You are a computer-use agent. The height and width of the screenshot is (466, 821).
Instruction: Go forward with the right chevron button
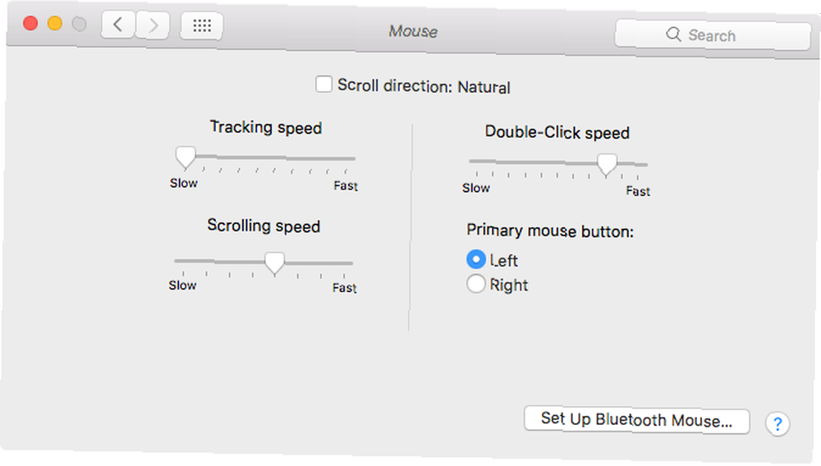[153, 25]
